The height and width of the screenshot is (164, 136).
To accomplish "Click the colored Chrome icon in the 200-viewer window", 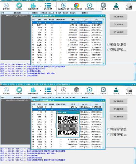I will pos(76,5).
